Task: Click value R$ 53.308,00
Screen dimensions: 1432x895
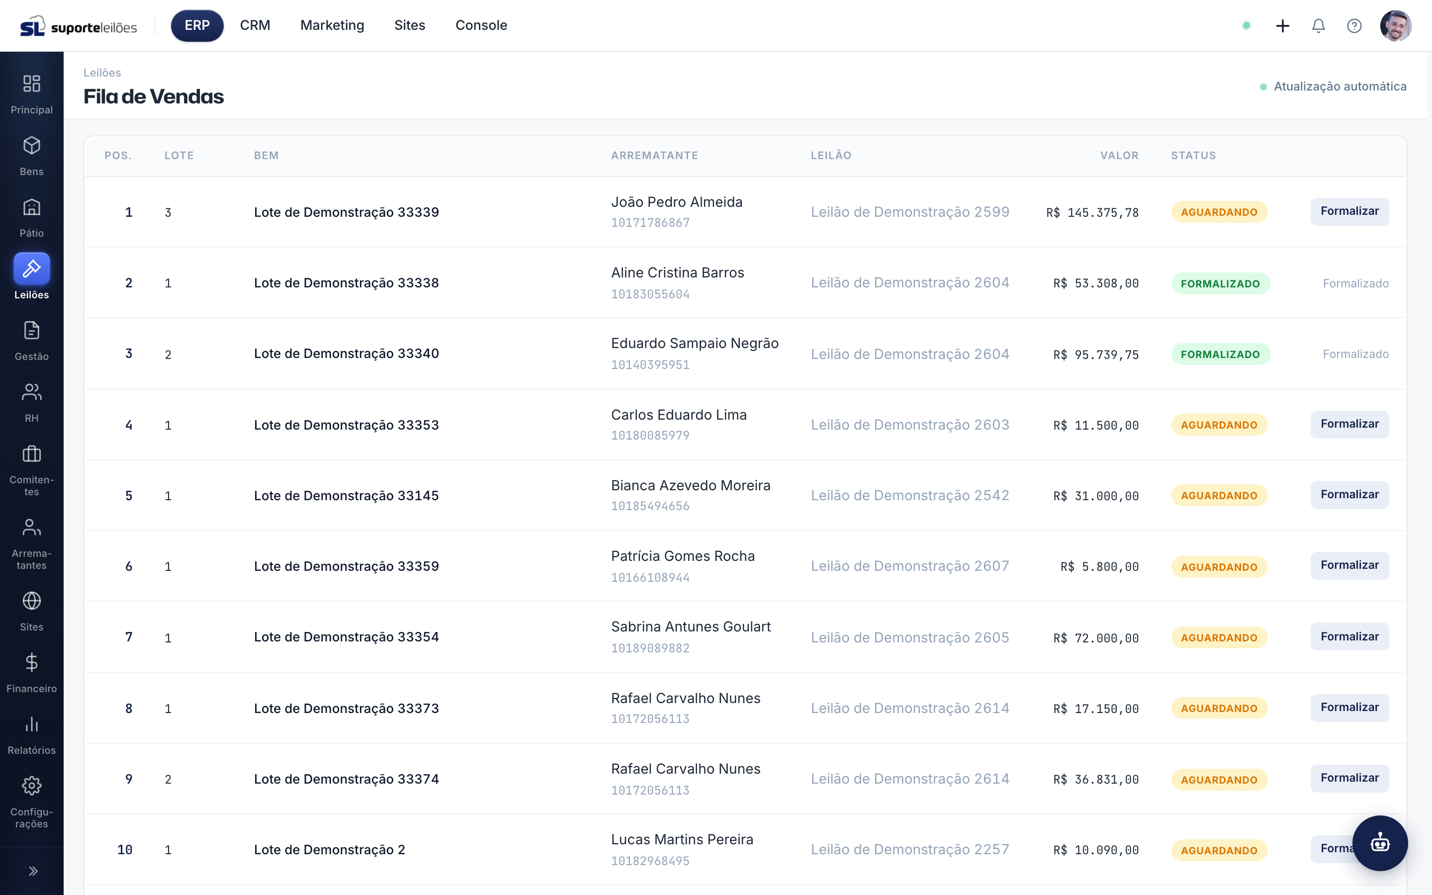Action: [x=1096, y=283]
